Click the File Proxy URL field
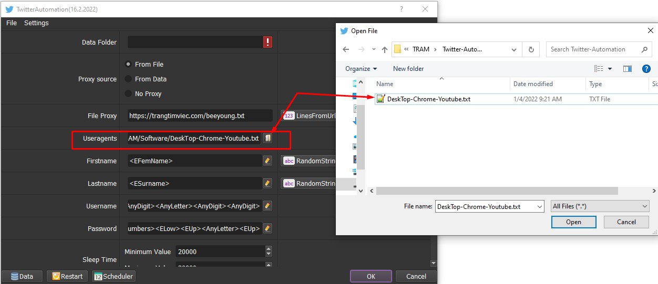Image resolution: width=658 pixels, height=284 pixels. point(200,115)
